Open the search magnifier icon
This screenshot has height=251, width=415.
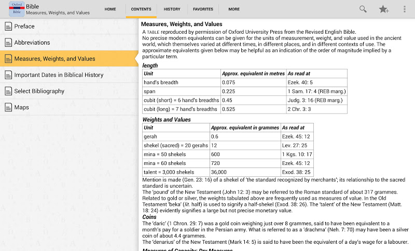(363, 9)
